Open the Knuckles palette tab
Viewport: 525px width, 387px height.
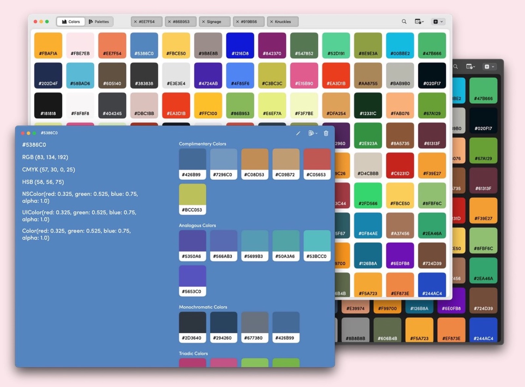point(283,22)
